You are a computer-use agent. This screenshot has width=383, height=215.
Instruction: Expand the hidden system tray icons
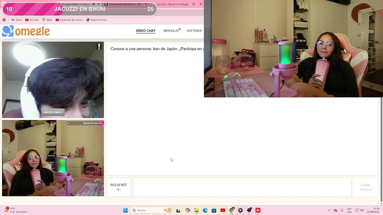point(329,210)
